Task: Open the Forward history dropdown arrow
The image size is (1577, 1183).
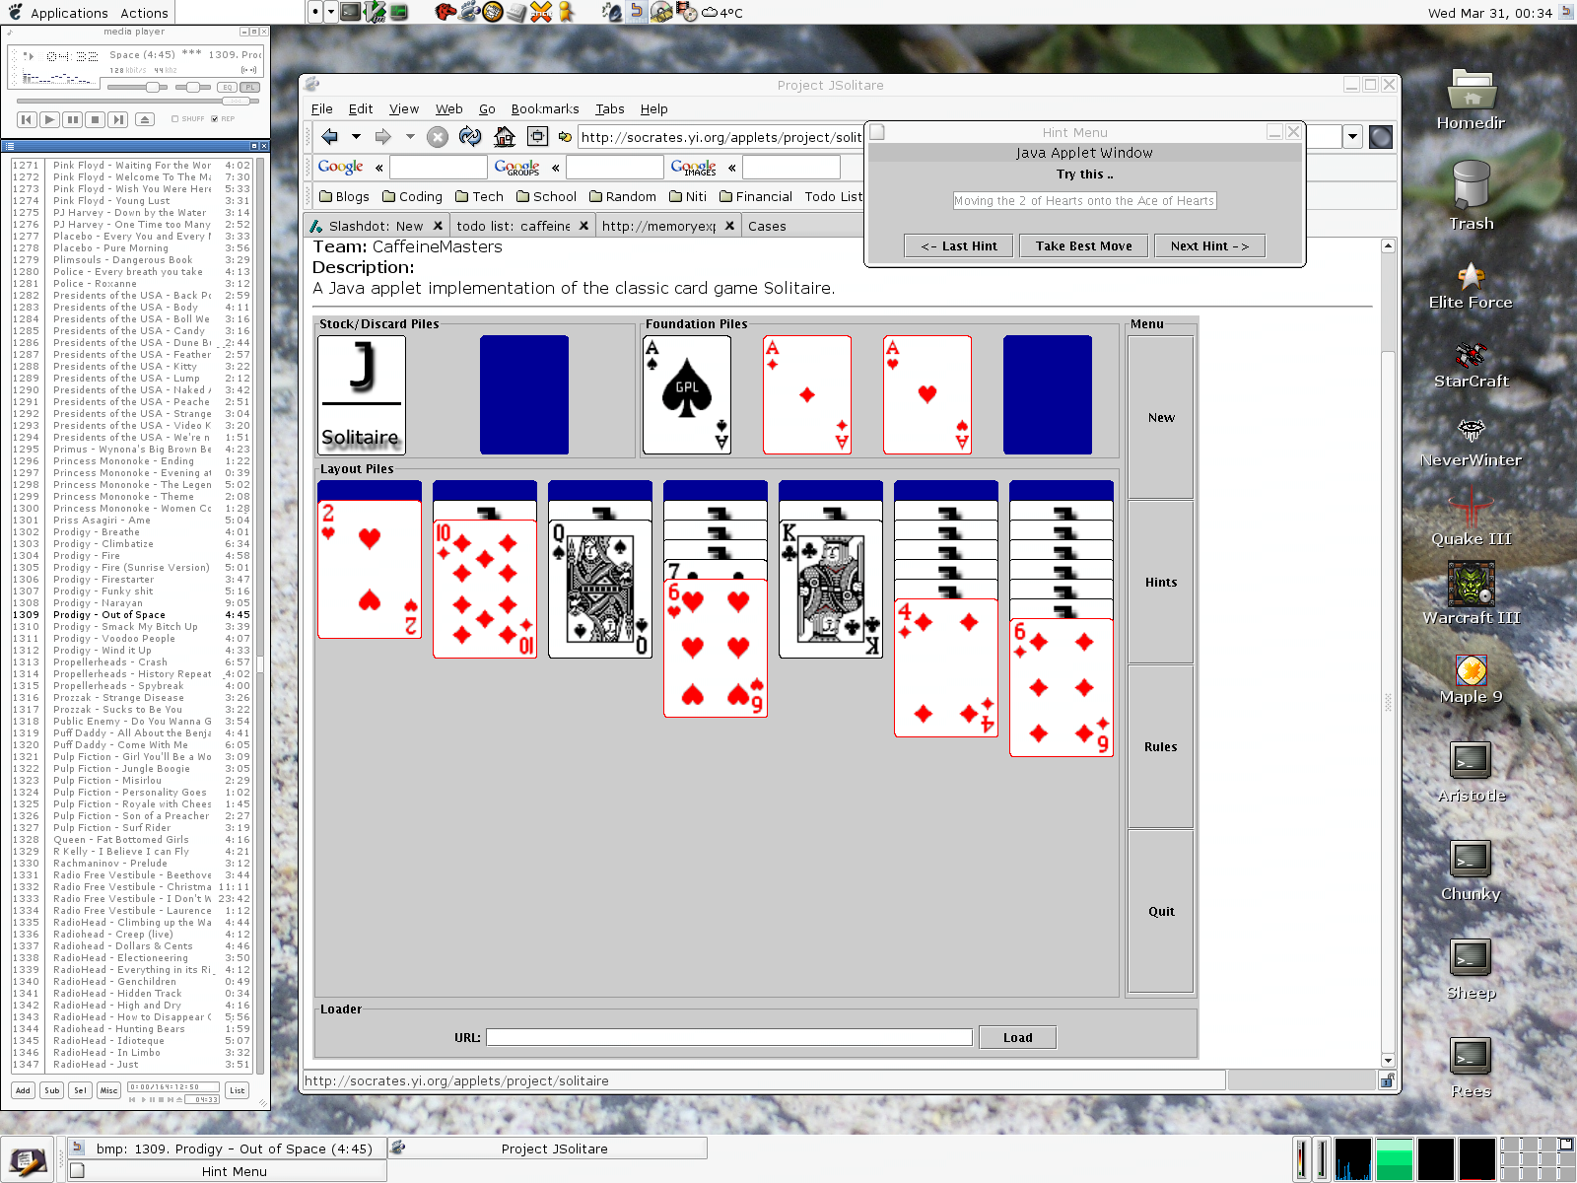Action: [408, 137]
